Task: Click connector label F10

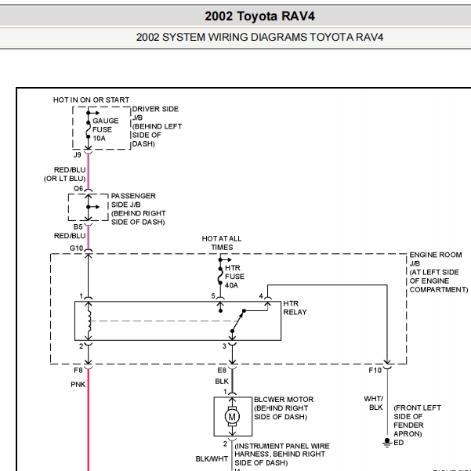Action: pos(375,371)
